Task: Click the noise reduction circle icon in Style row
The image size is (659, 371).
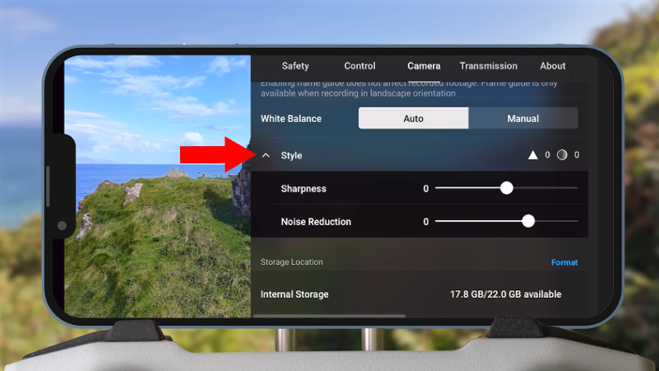Action: click(x=562, y=155)
